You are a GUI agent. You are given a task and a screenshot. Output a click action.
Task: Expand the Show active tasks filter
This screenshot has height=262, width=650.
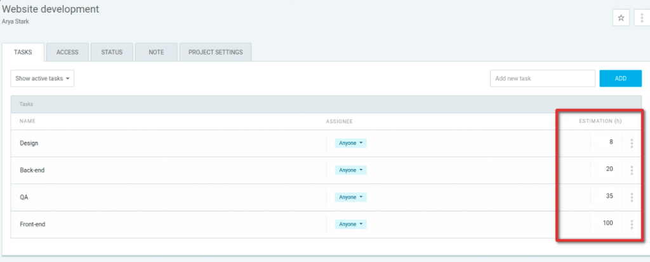[42, 78]
